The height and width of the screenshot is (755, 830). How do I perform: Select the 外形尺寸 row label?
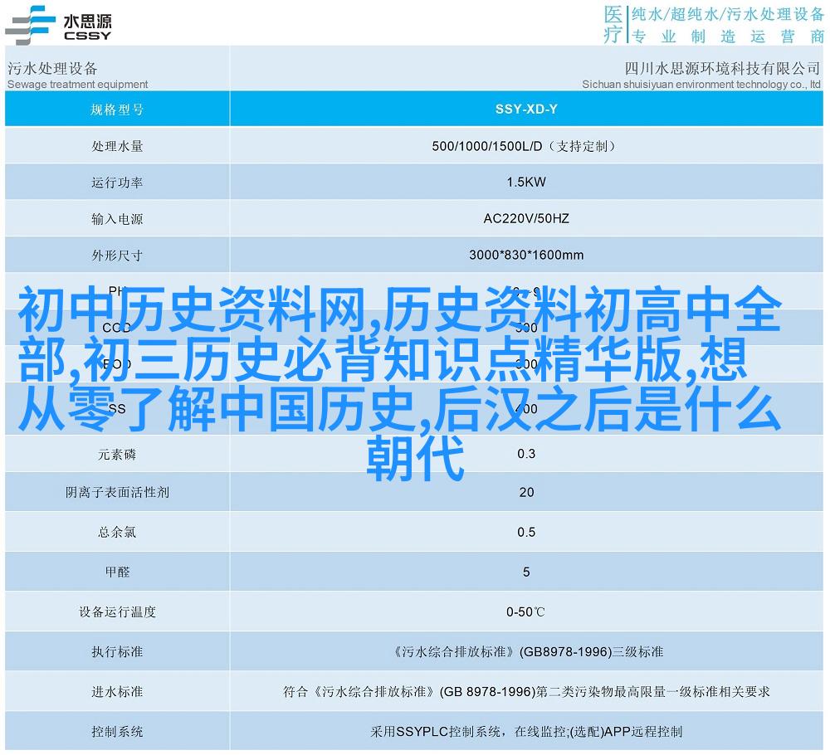point(118,255)
